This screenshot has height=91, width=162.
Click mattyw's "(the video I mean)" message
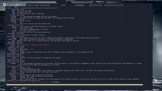tap(26, 28)
